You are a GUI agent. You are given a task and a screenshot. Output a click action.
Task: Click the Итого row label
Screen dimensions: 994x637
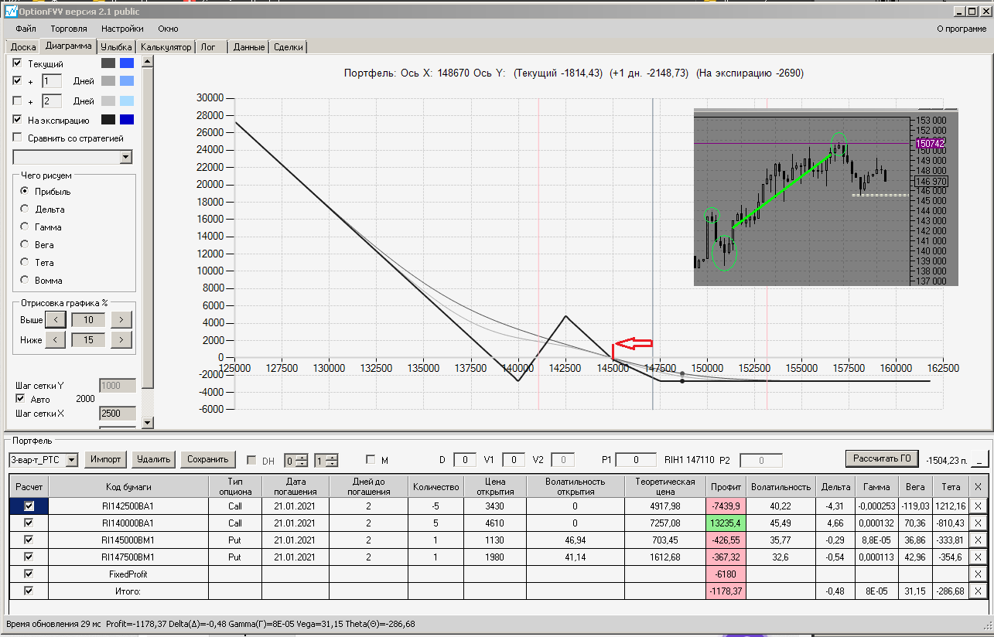coord(129,591)
